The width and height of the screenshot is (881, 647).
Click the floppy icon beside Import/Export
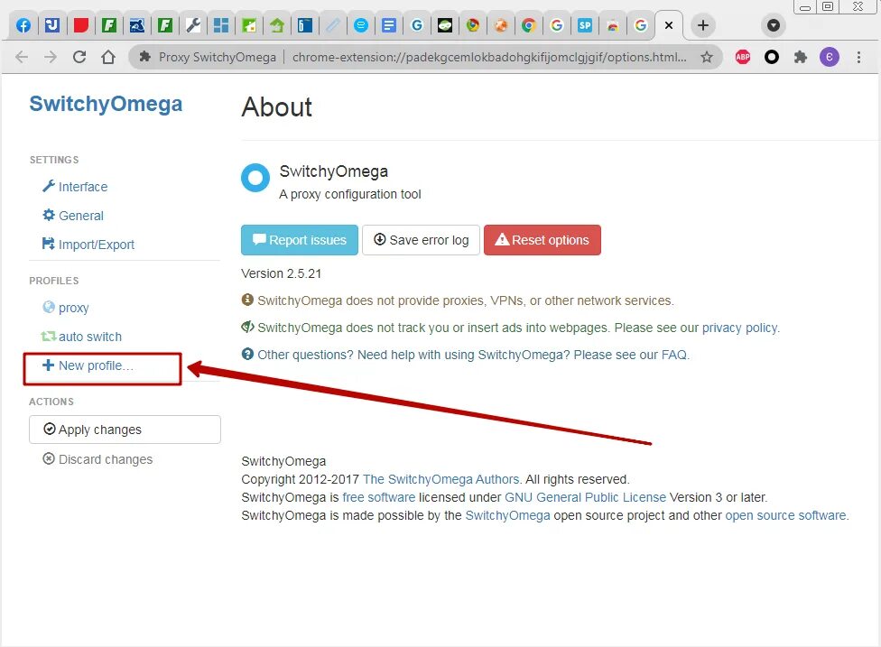49,244
